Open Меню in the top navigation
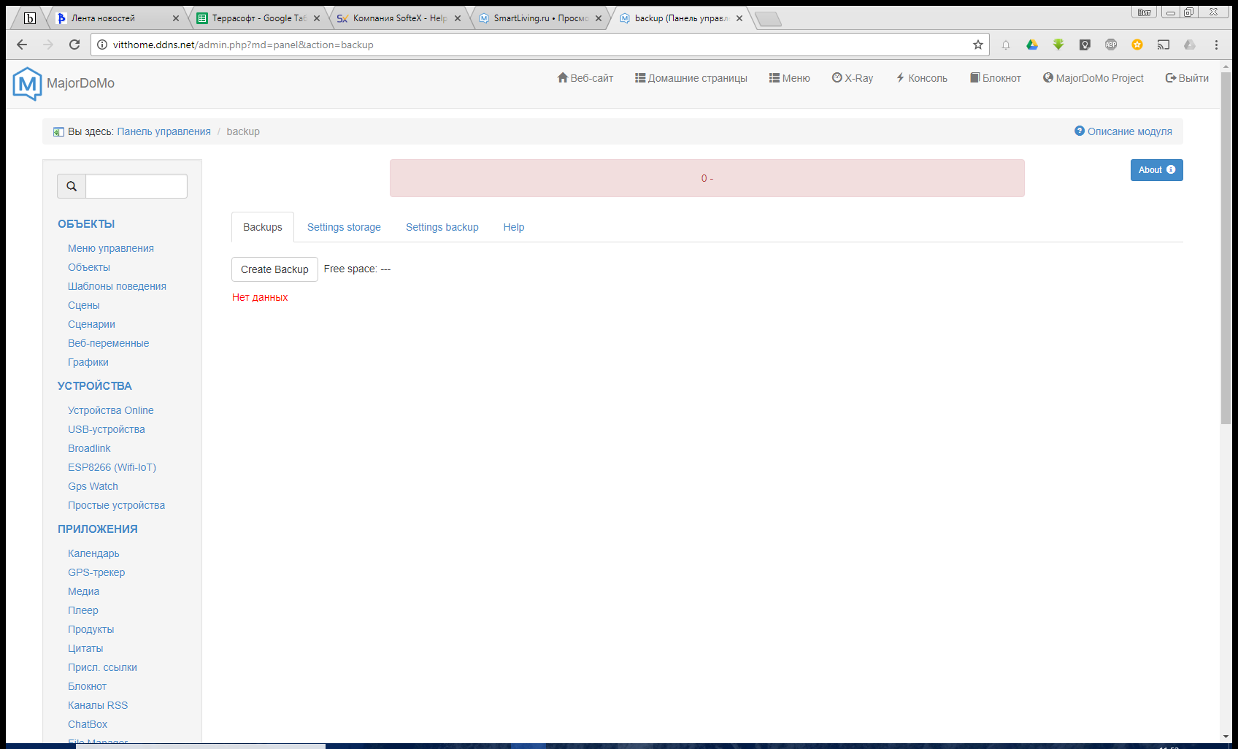This screenshot has width=1238, height=749. coord(790,78)
